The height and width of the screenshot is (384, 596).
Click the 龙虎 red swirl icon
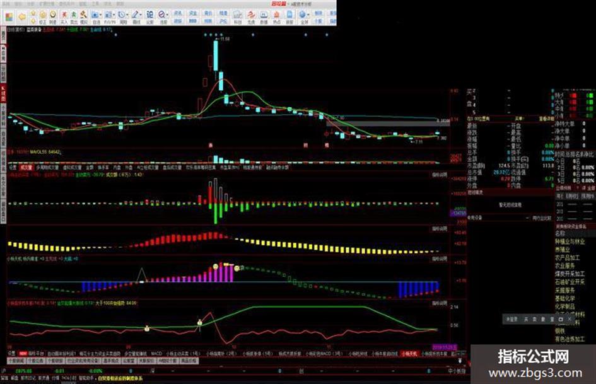(251, 17)
